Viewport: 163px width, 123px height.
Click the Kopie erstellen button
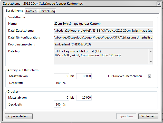click(18, 116)
